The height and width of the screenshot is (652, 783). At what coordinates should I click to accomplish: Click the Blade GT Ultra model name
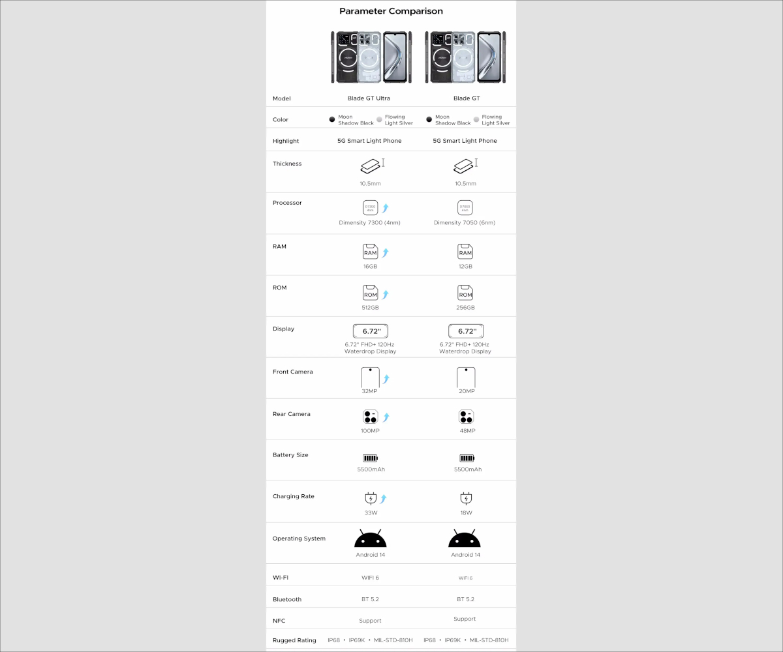coord(369,98)
